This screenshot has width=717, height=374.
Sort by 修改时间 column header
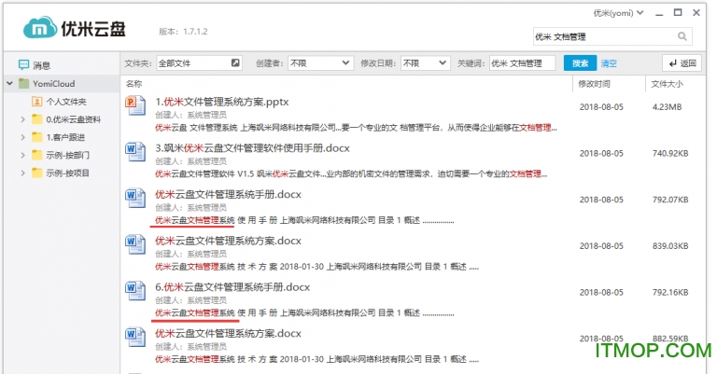pos(594,84)
